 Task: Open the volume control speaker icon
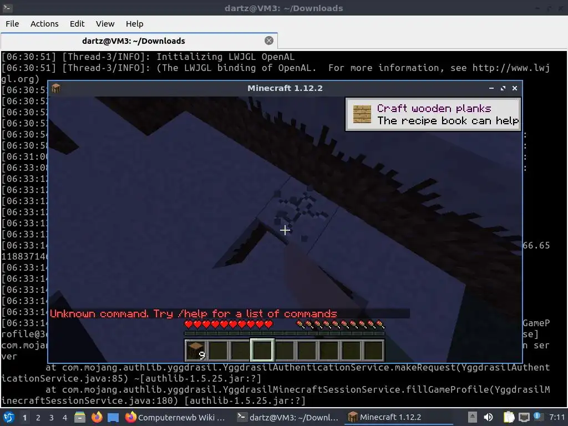point(488,417)
